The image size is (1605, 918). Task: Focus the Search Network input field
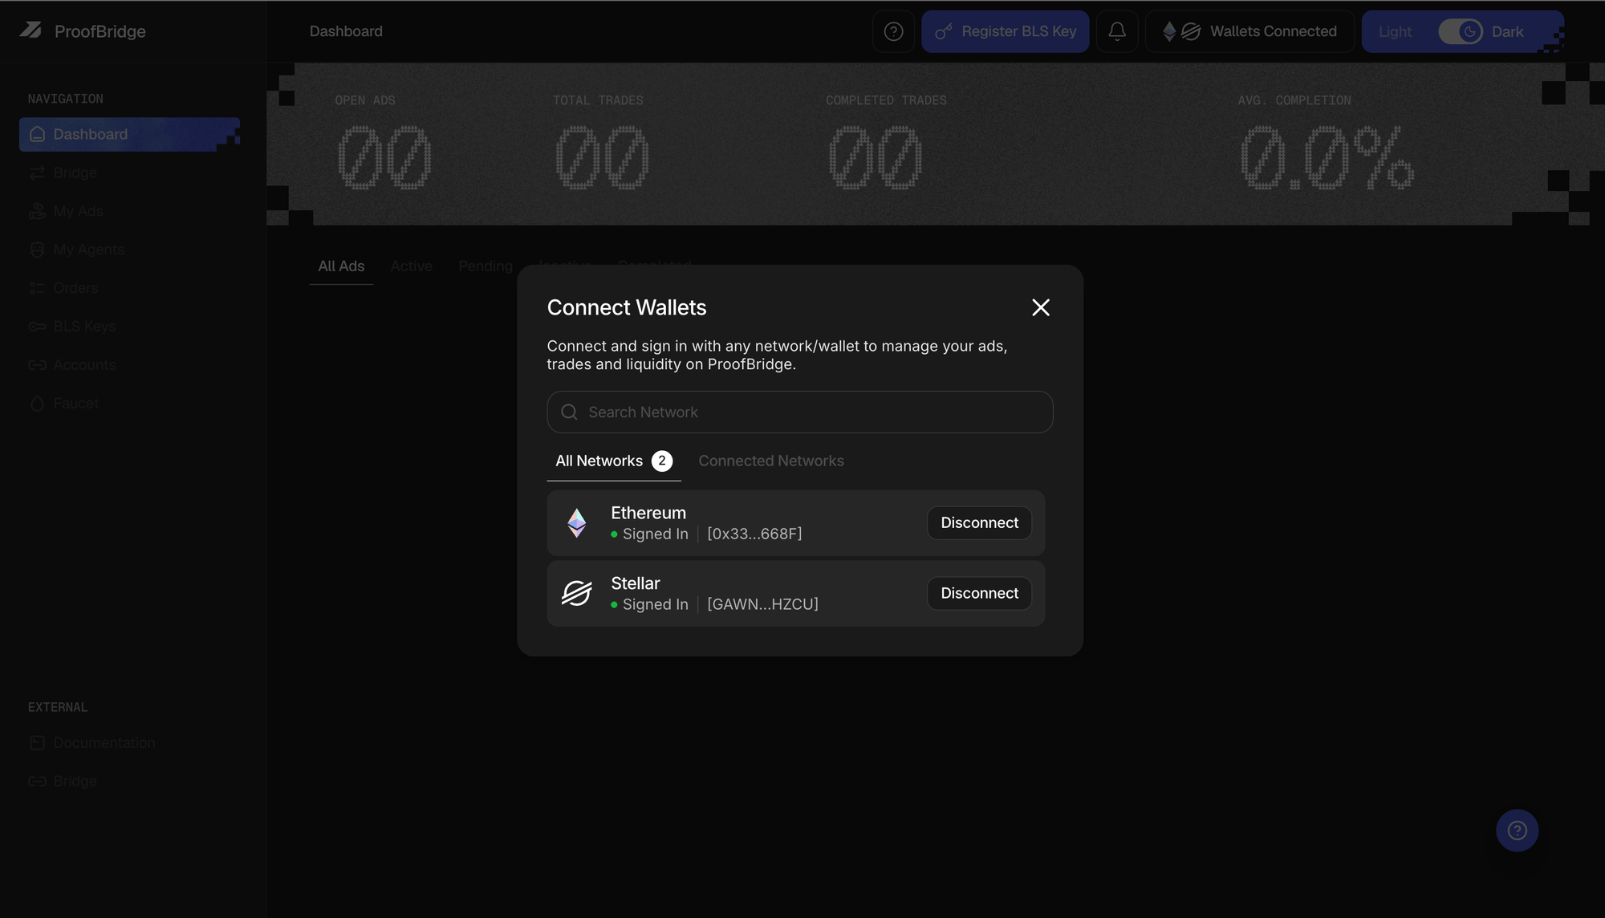tap(800, 412)
